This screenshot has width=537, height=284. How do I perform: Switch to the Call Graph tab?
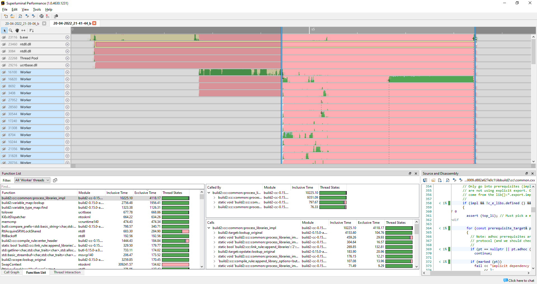11,272
